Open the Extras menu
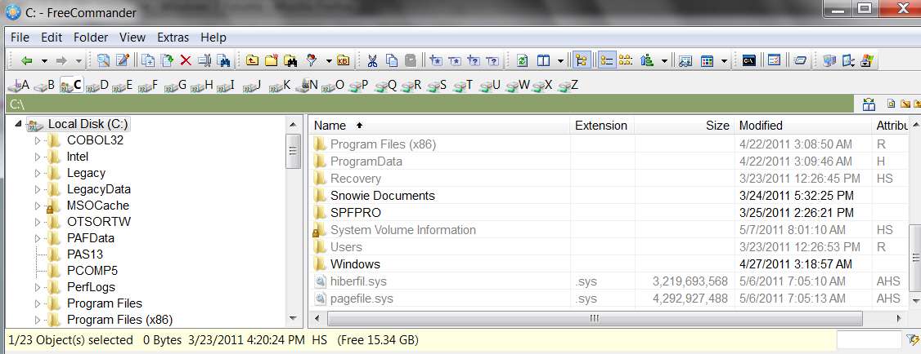 (x=173, y=38)
